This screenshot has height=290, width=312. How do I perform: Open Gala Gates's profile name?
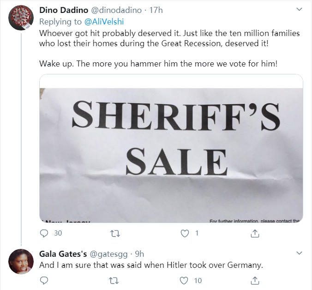[x=62, y=254]
